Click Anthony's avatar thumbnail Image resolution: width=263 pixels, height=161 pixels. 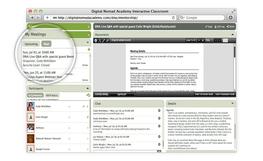31,128
